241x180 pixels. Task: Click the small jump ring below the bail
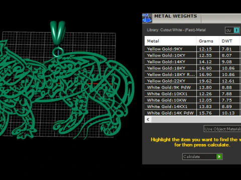pyautogui.click(x=58, y=52)
